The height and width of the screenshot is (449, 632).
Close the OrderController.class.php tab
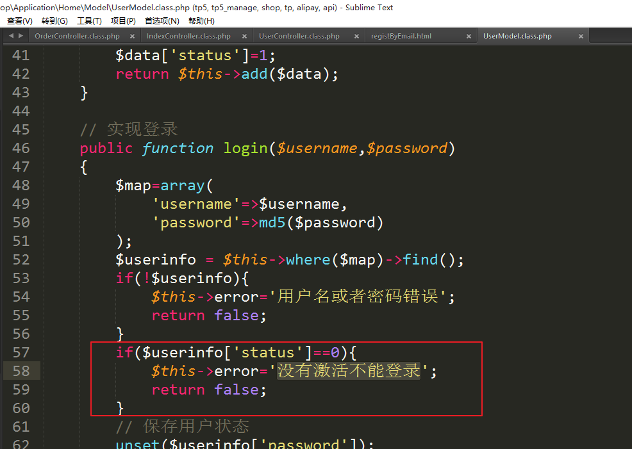(133, 37)
